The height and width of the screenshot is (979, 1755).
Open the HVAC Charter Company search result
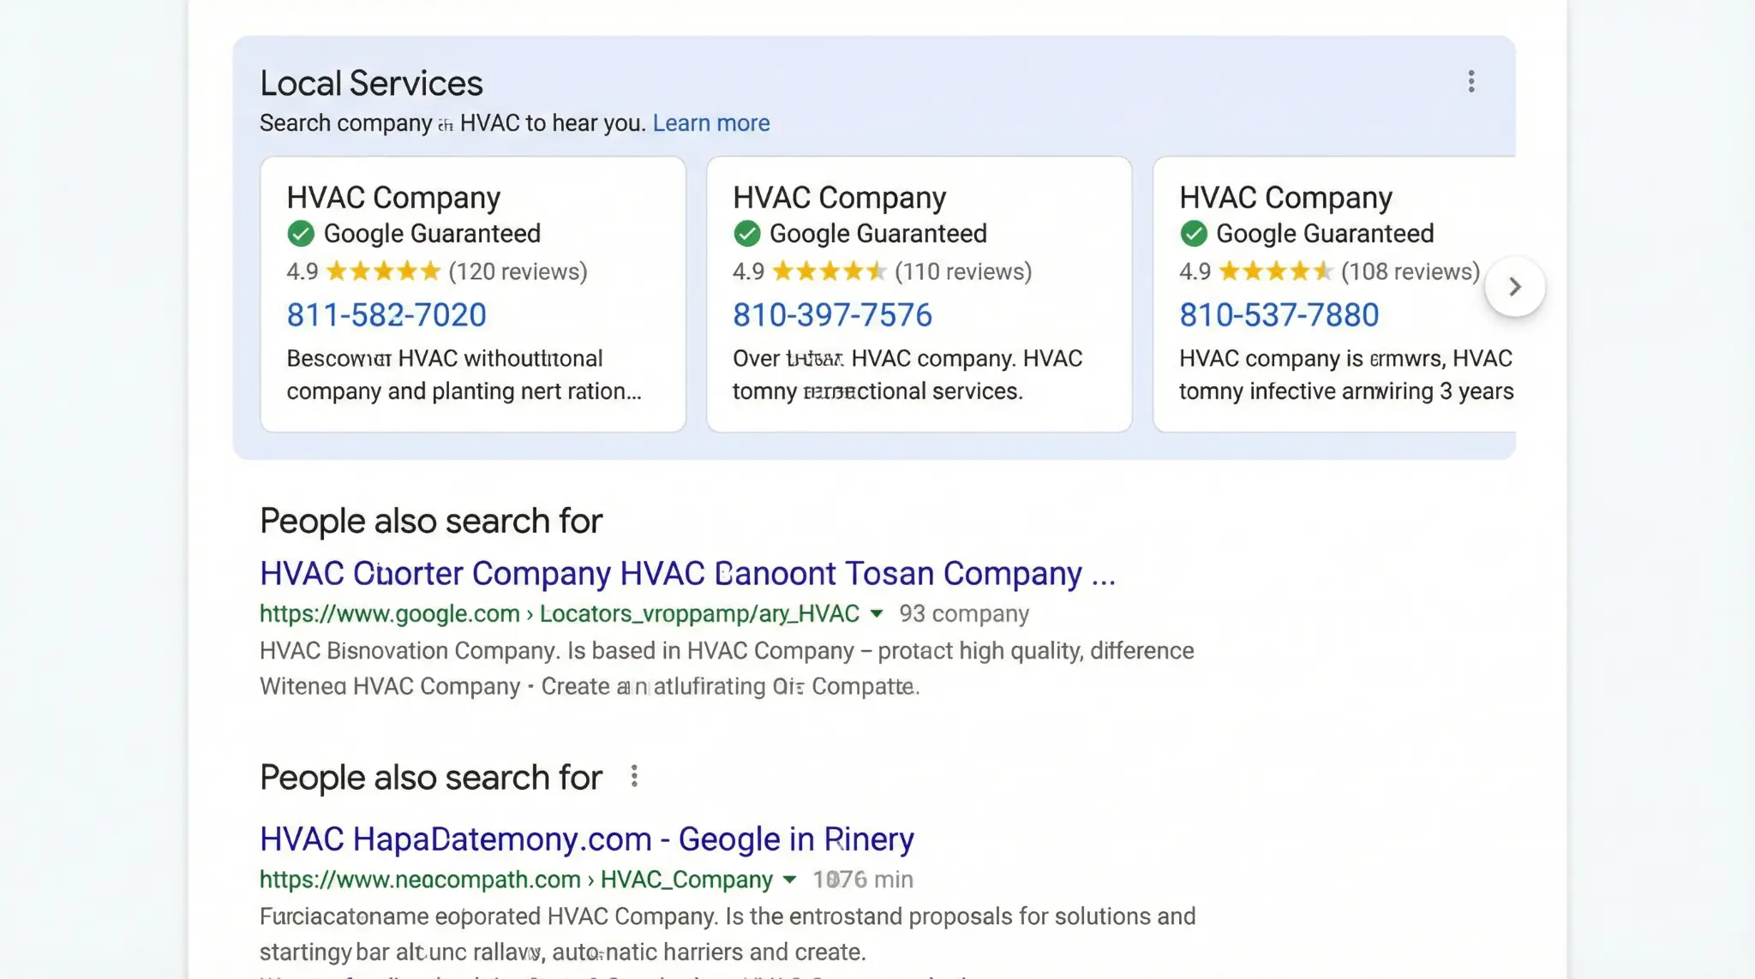coord(686,573)
